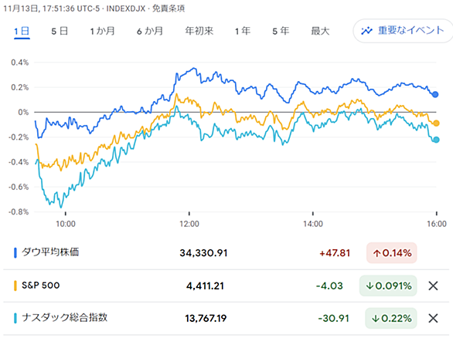Click the teal Nasdaq legend color bar
The image size is (453, 338).
(15, 318)
